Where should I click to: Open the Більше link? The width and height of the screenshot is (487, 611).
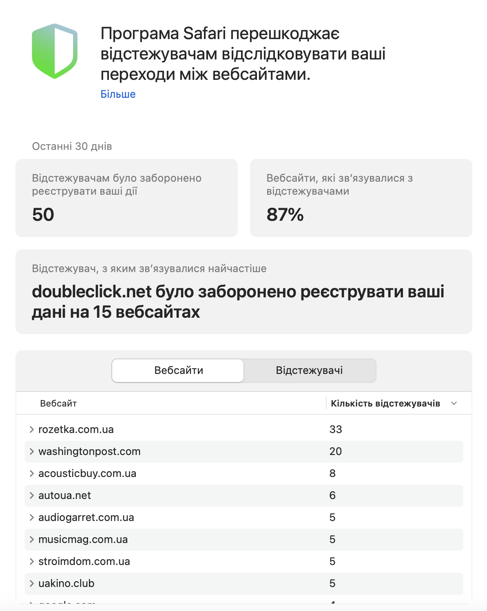[118, 94]
